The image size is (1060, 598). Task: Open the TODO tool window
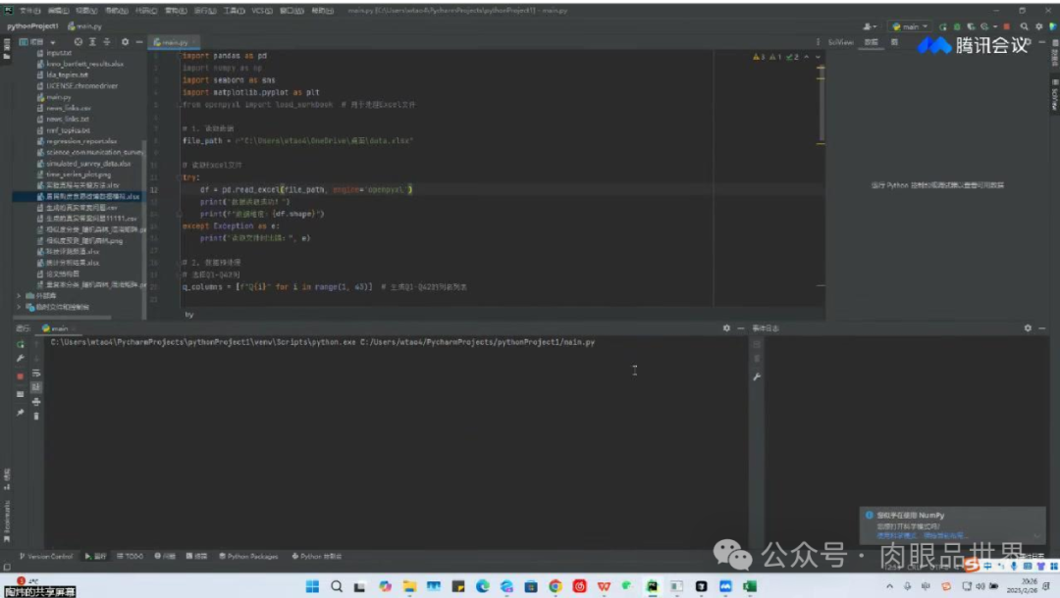tap(130, 556)
